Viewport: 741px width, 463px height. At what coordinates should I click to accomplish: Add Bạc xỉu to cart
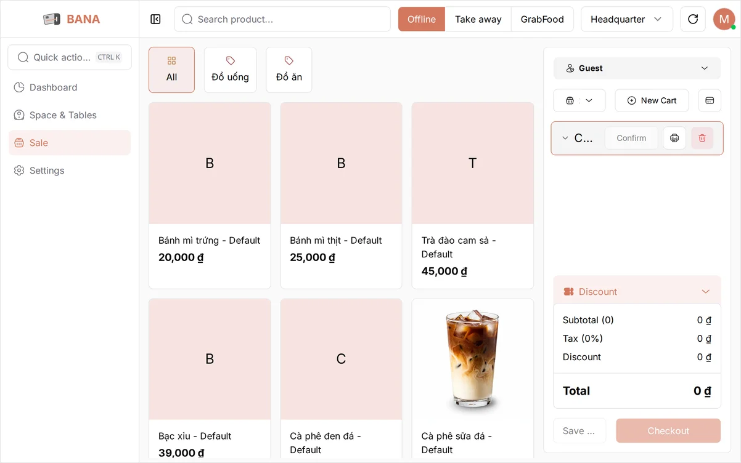[210, 380]
